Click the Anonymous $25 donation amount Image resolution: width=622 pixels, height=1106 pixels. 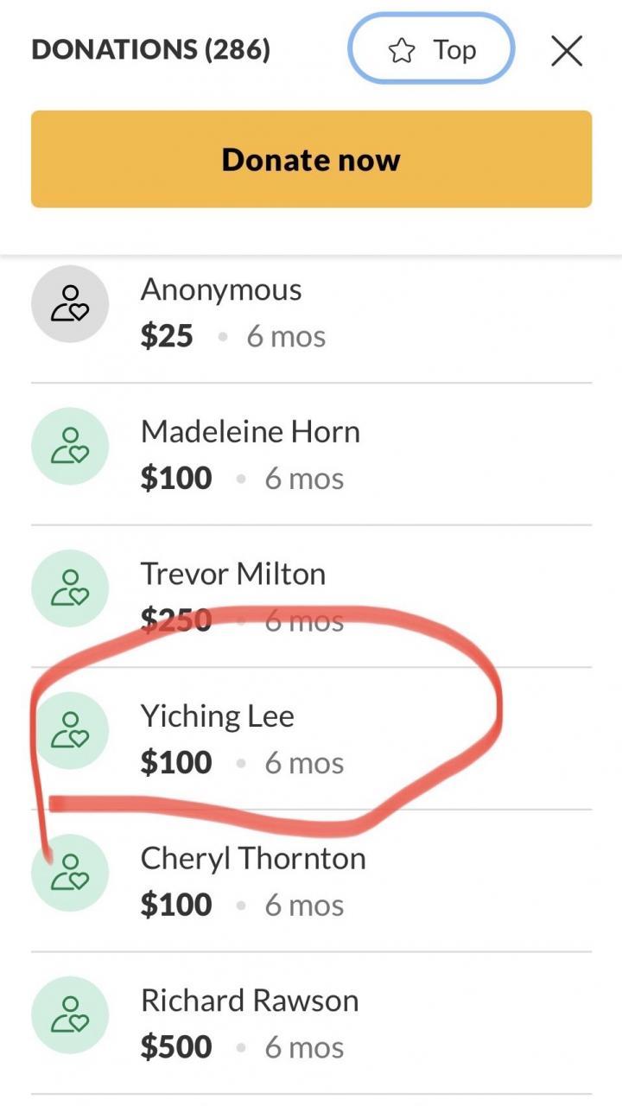(167, 336)
